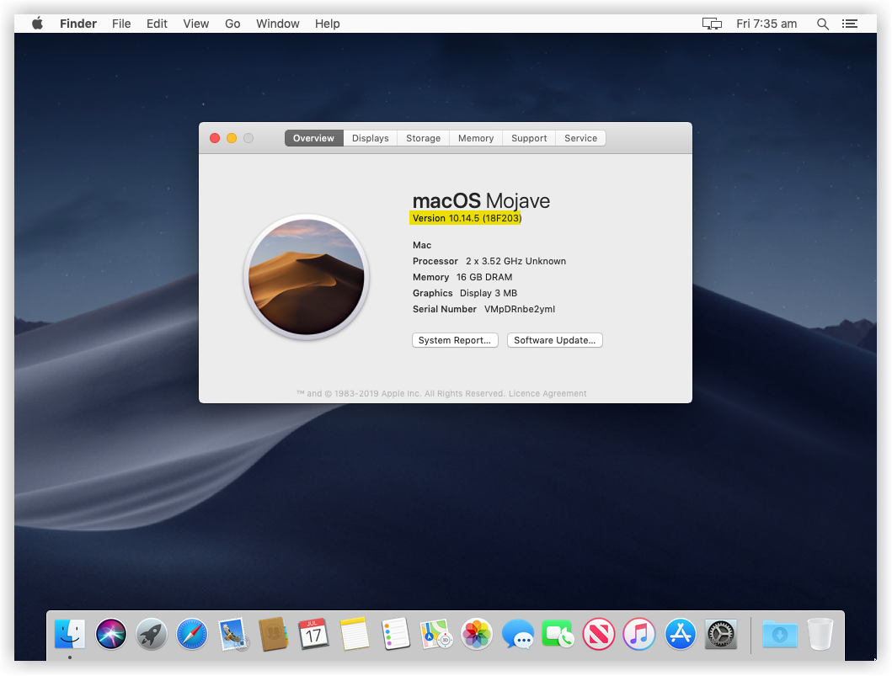Screen dimensions: 892x676
Task: Switch to the Storage tab
Action: pos(423,138)
